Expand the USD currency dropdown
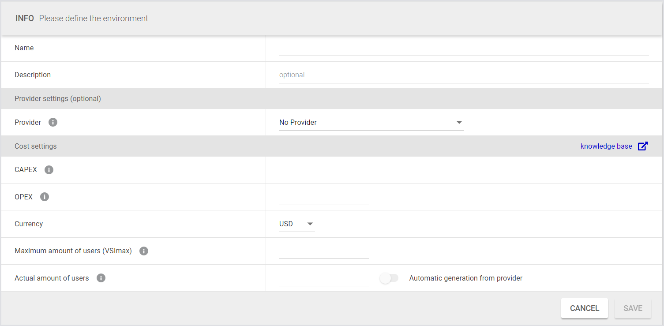Screen dimensions: 664x326 tap(296, 224)
